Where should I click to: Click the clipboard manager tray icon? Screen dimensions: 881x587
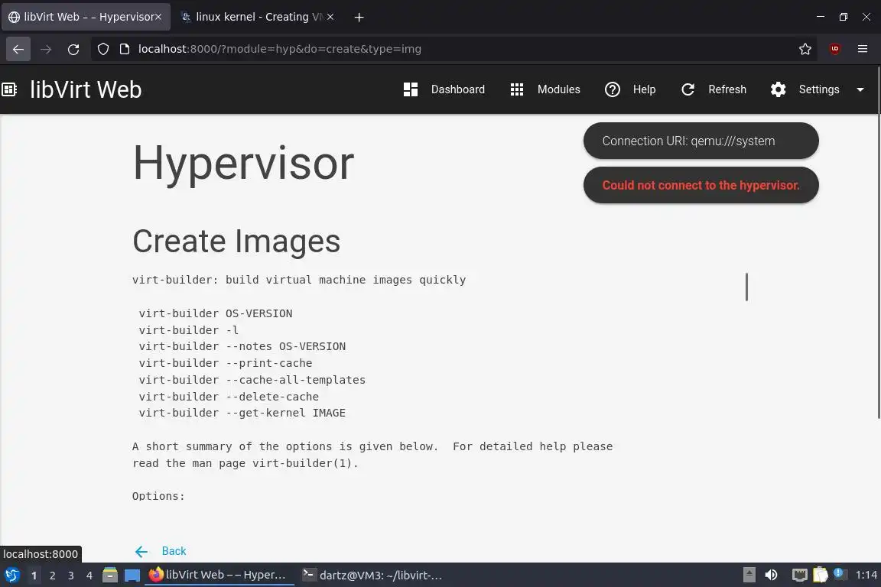click(821, 576)
